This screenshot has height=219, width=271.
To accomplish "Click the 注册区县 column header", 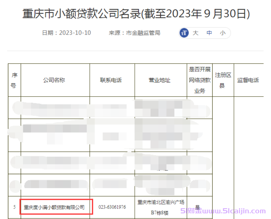I will tap(223, 80).
